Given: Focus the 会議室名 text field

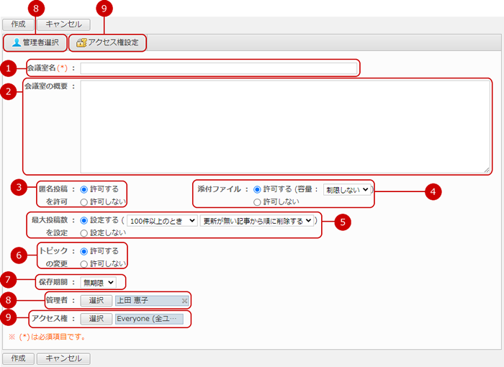Looking at the screenshot, I should (x=219, y=68).
